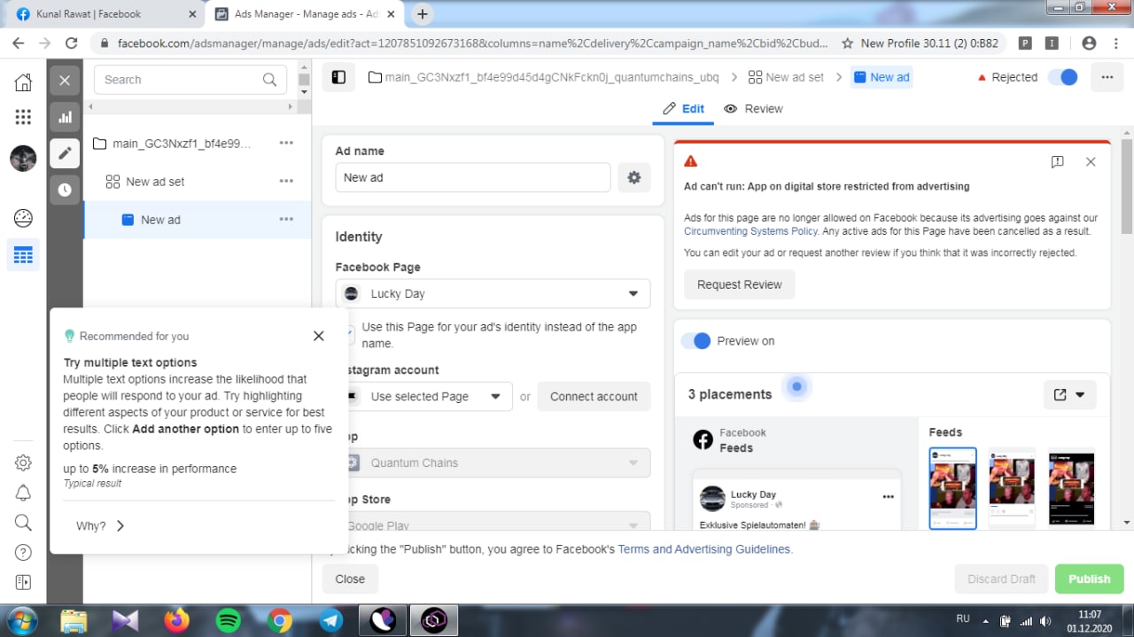Switch to the Review tab
Screen dimensions: 1134x637
(753, 108)
